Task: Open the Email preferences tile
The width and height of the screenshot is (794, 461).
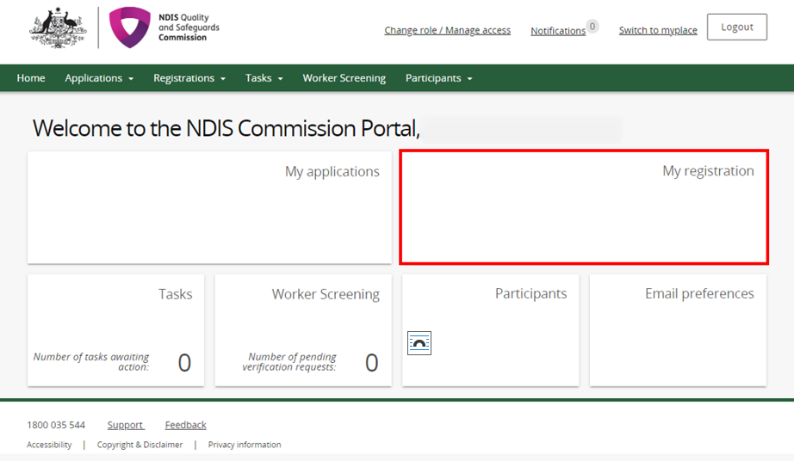Action: (x=678, y=330)
